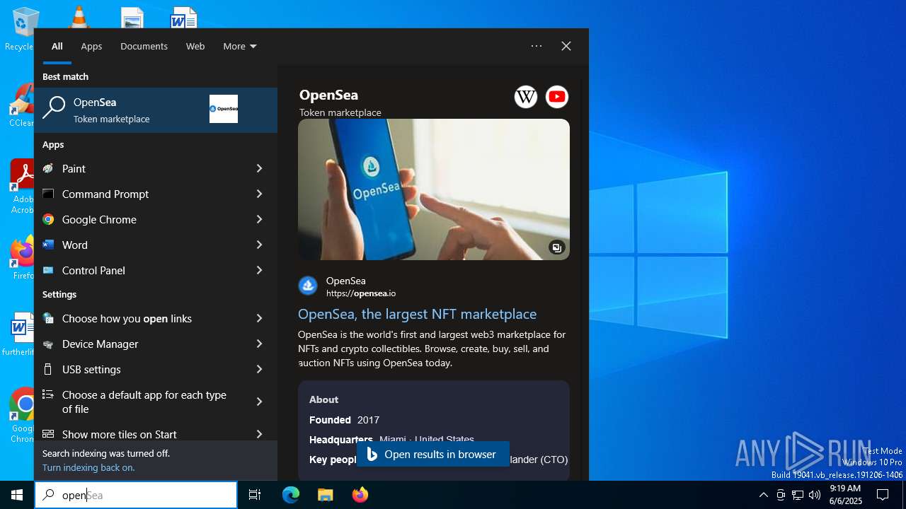The width and height of the screenshot is (906, 509).
Task: Open the YouTube icon for OpenSea
Action: coord(557,97)
